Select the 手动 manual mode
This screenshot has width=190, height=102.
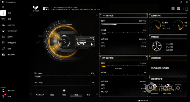pyautogui.click(x=88, y=95)
